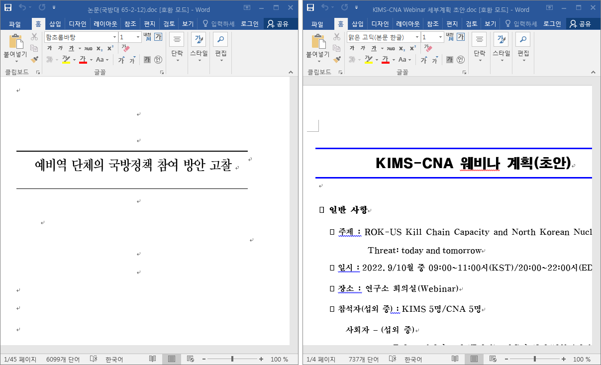Switch to 레이아웃 tab in the KIMS-CNA window
Viewport: 601px width, 365px height.
coord(408,24)
